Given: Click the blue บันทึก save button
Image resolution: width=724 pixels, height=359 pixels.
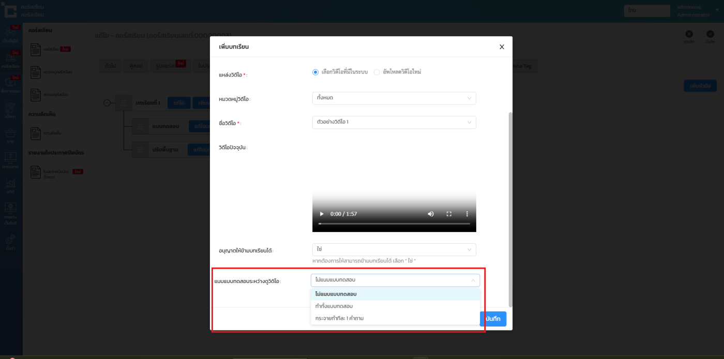Looking at the screenshot, I should 494,319.
